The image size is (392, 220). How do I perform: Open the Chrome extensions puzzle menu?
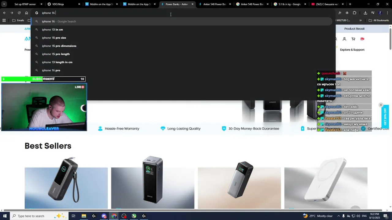(354, 13)
